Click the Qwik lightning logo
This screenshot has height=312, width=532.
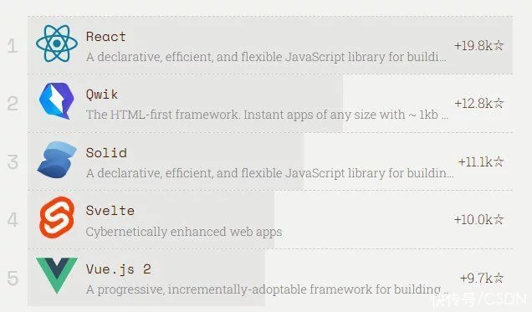coord(57,101)
